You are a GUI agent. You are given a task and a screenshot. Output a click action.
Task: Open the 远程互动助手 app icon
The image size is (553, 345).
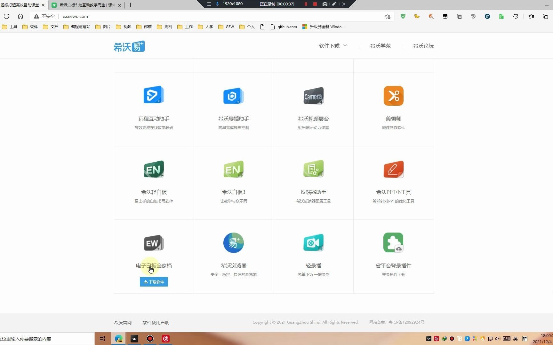click(154, 95)
